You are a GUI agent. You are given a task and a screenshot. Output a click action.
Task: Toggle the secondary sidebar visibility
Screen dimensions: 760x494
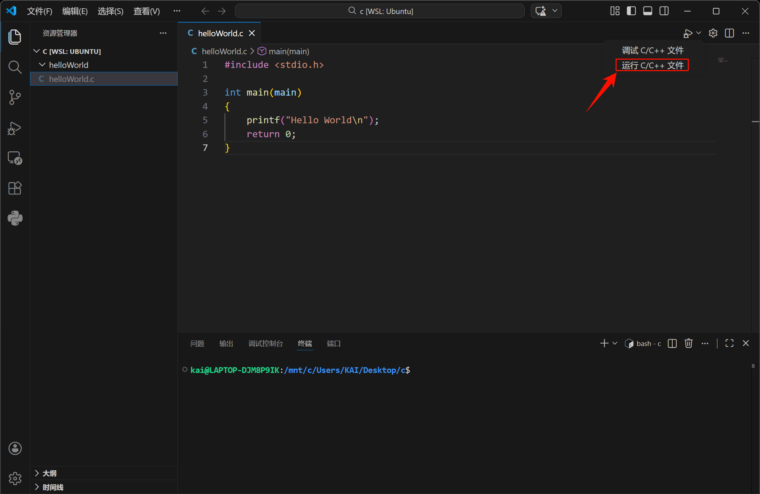click(664, 11)
